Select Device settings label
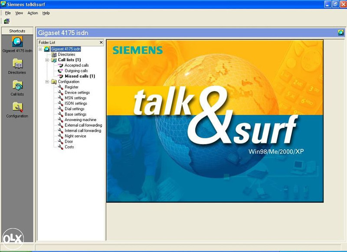 click(x=77, y=92)
